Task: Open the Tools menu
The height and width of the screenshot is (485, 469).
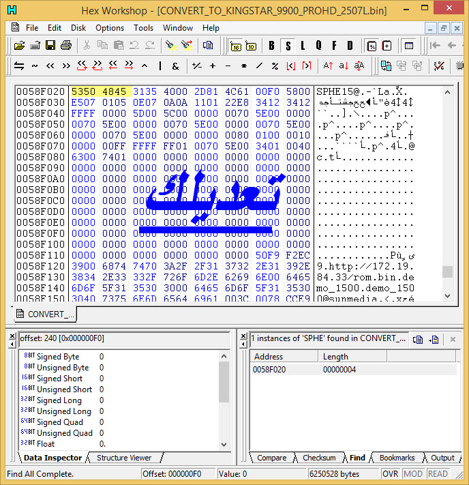Action: [143, 28]
